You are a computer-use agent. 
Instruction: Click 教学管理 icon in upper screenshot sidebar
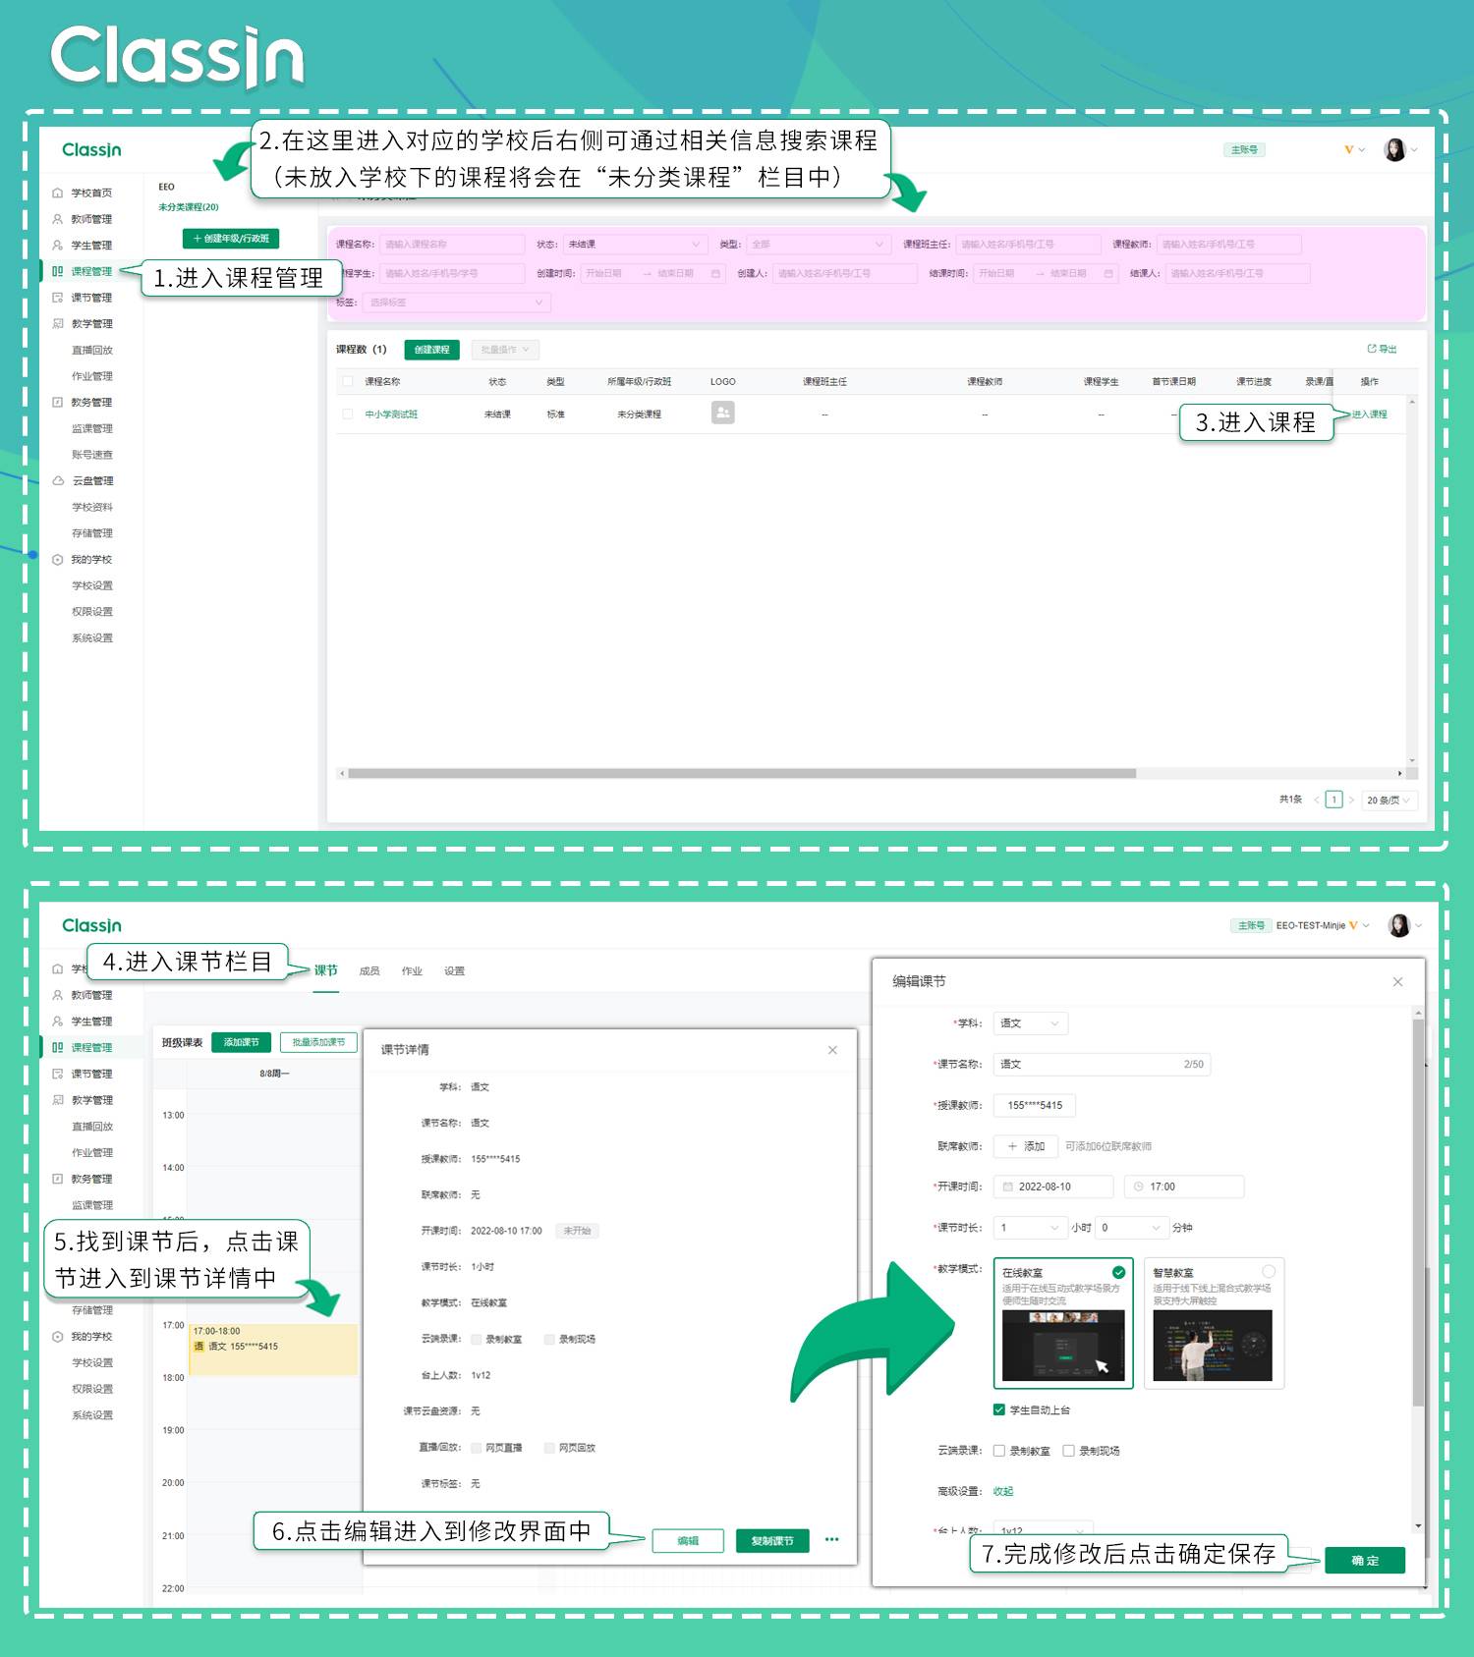(58, 323)
